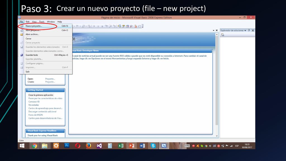Viewport: 286px width, 161px height.
Task: Switch to PowerPoint on the taskbar
Action: coord(132,146)
